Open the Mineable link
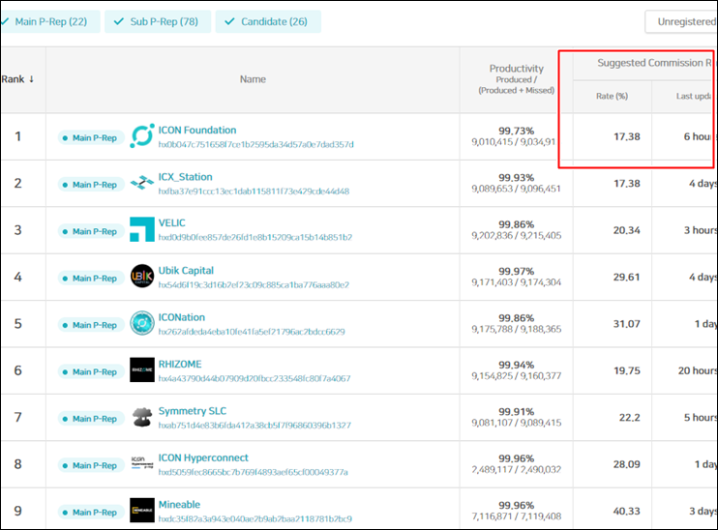This screenshot has height=530, width=718. coord(179,504)
